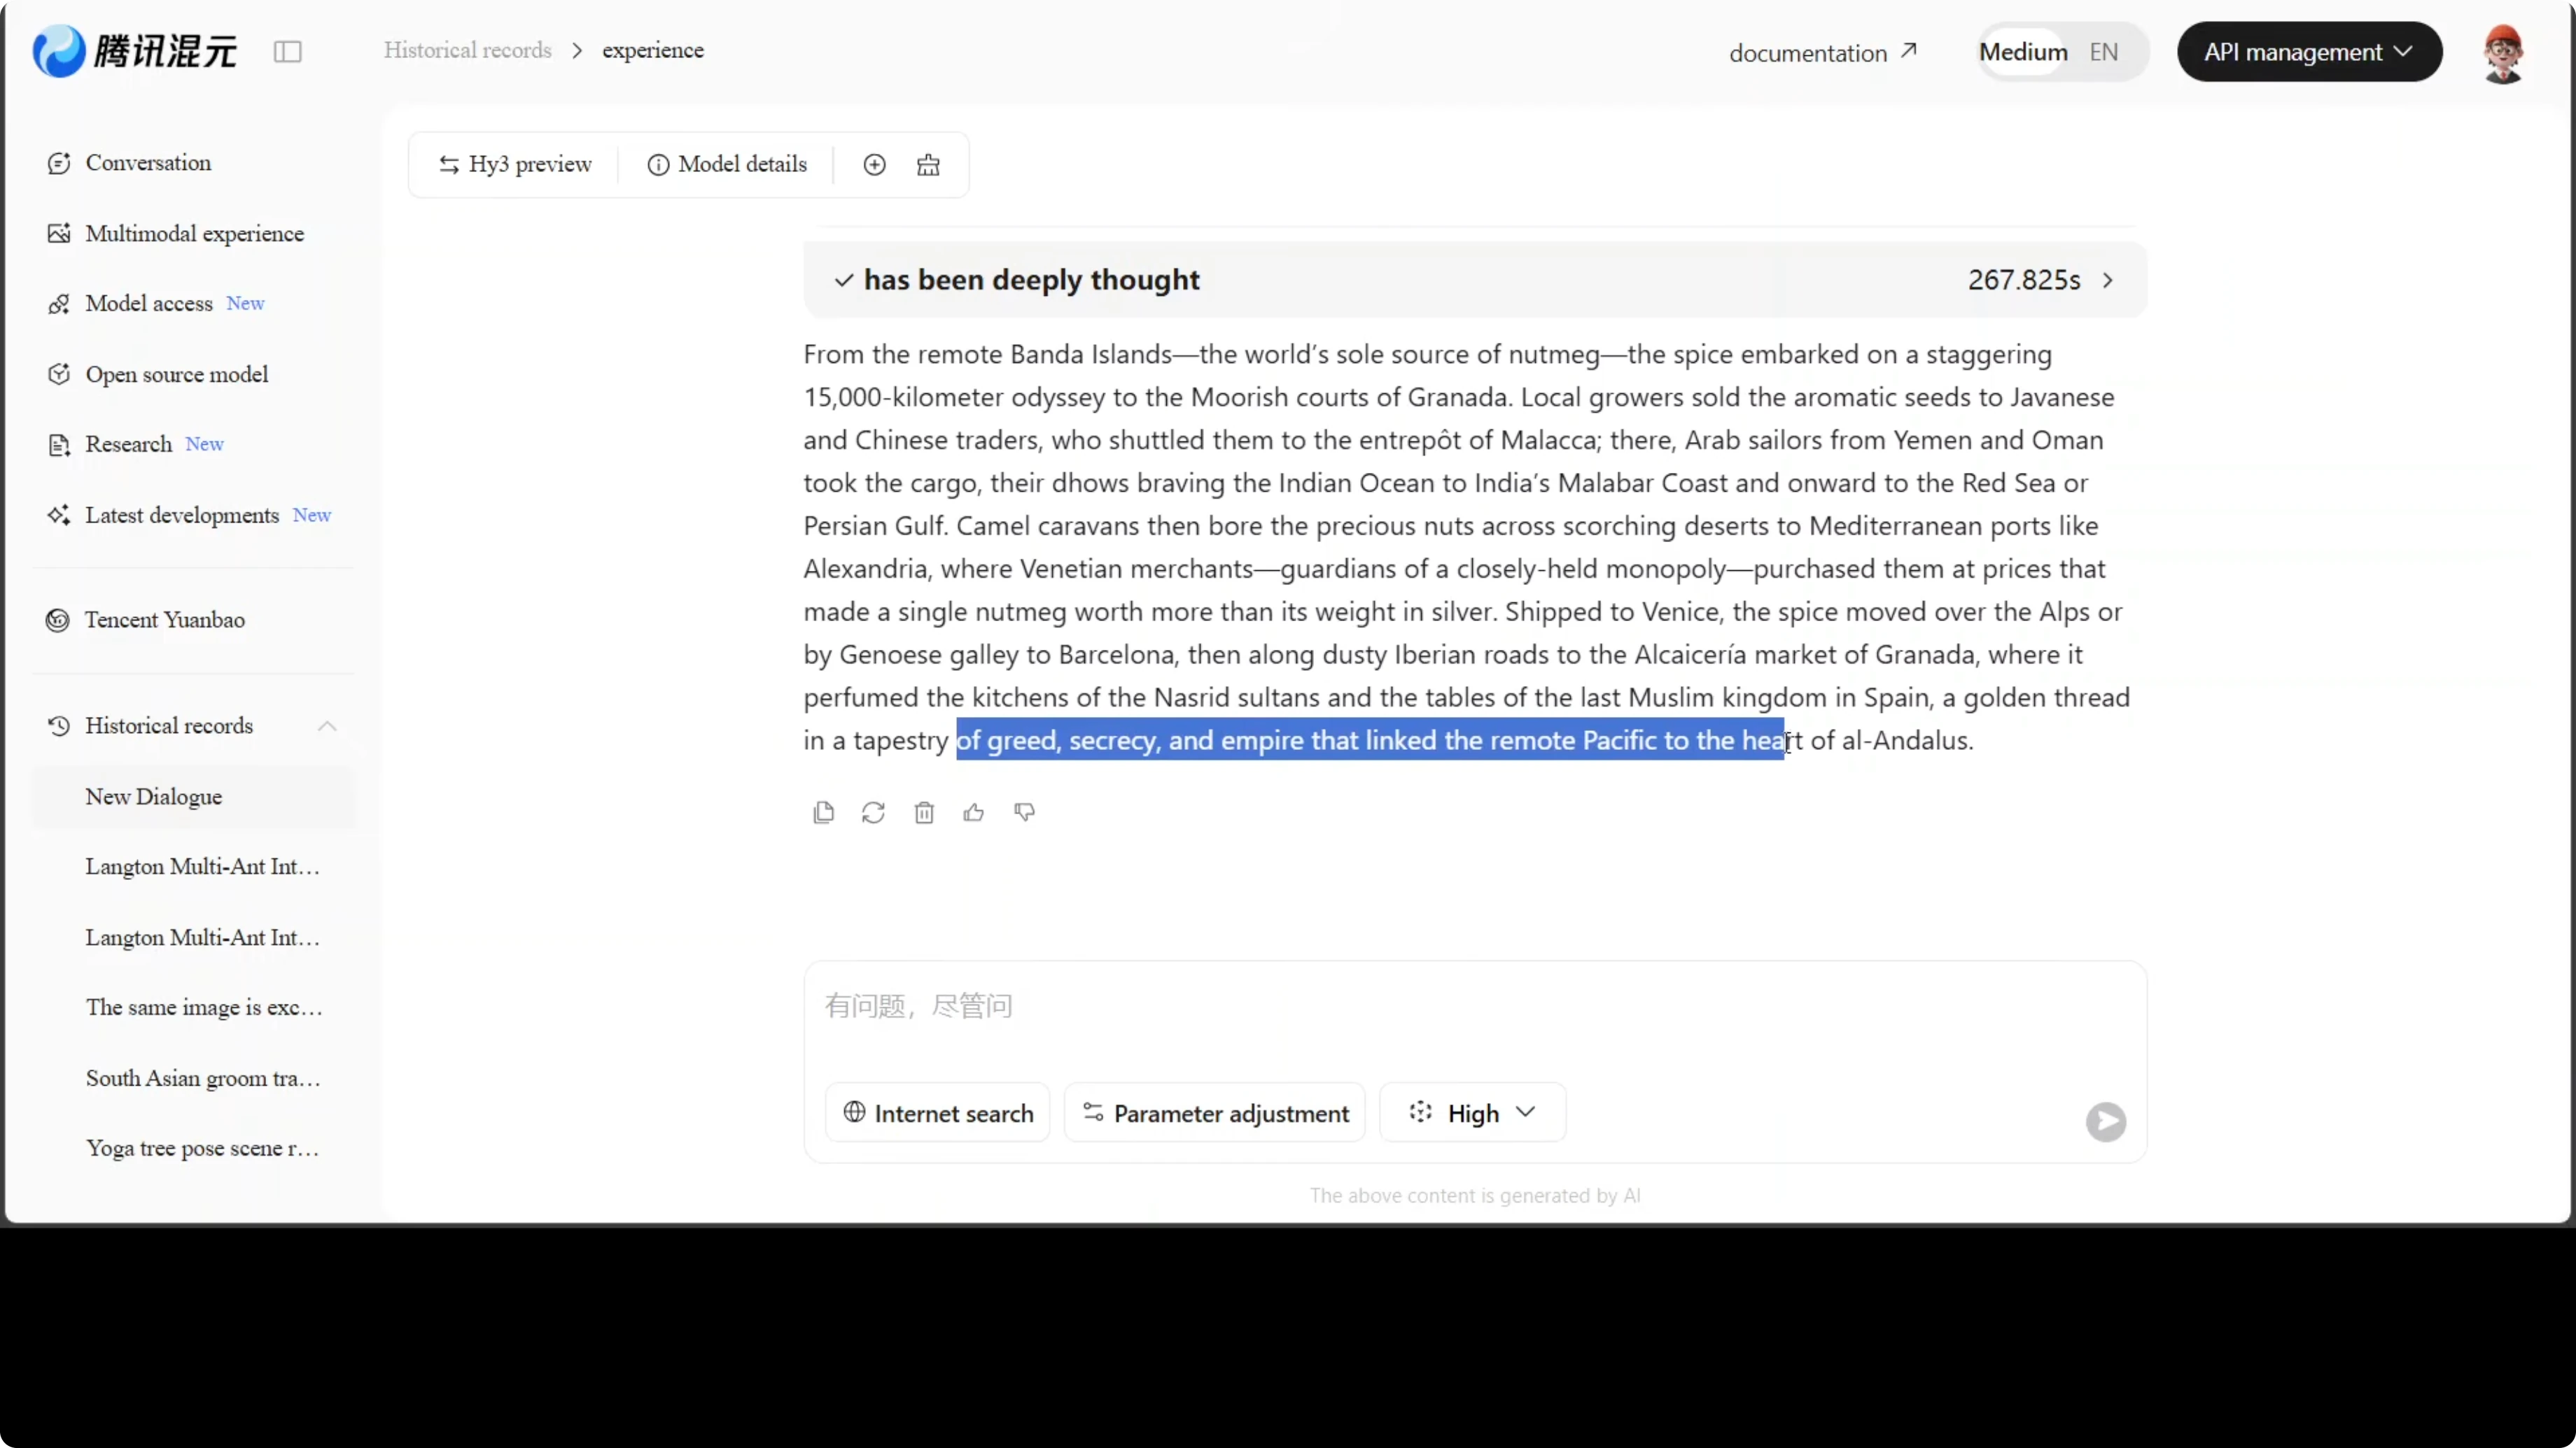
Task: Delete the response with the trash icon
Action: [924, 812]
